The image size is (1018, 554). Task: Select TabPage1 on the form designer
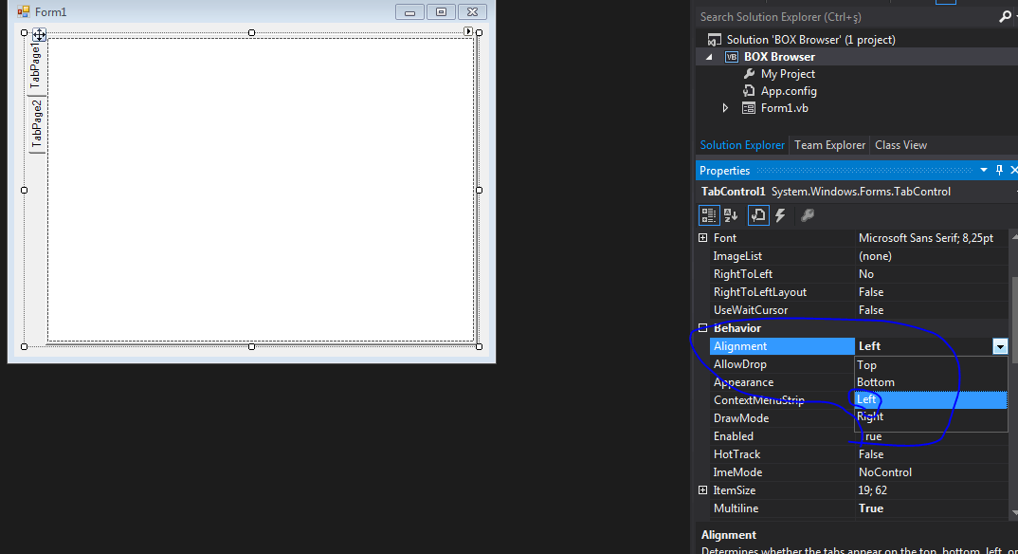pyautogui.click(x=36, y=67)
